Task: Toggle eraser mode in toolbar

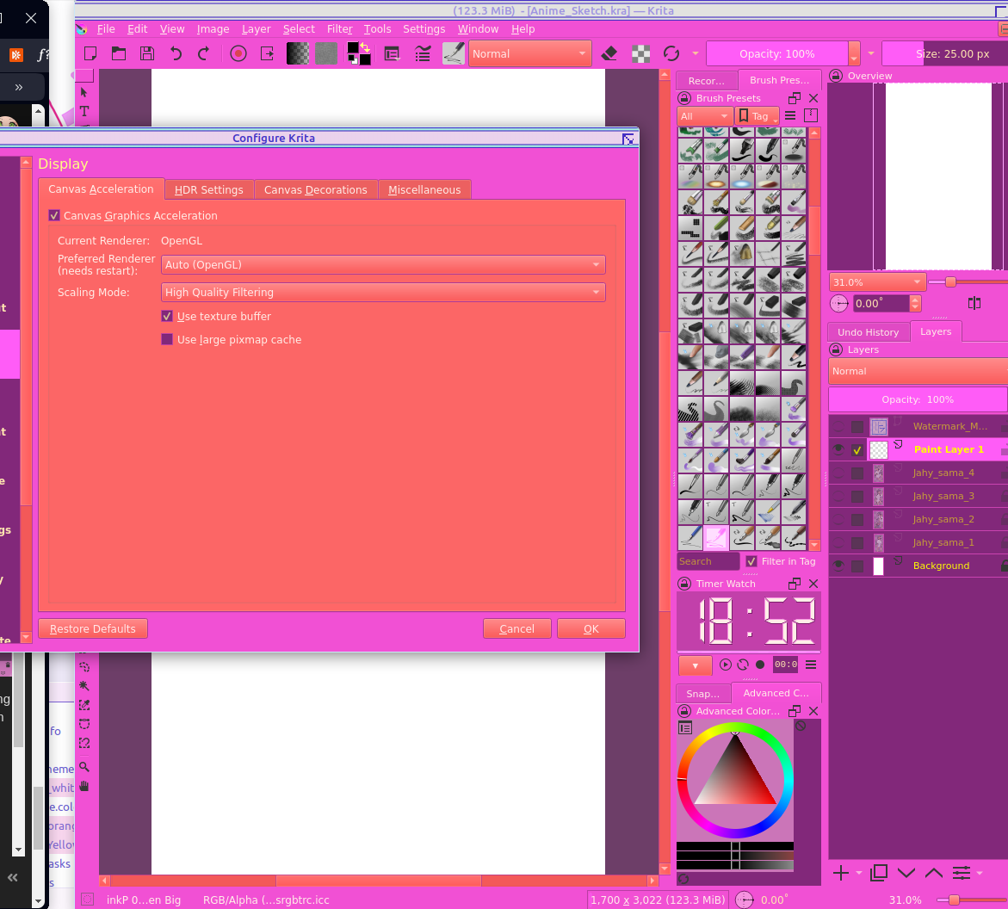Action: pyautogui.click(x=609, y=54)
